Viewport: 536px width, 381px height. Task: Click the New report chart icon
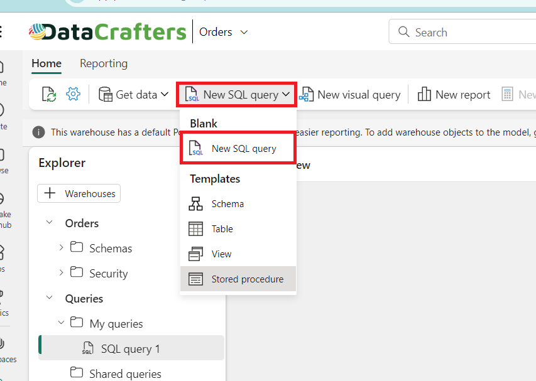tap(425, 95)
